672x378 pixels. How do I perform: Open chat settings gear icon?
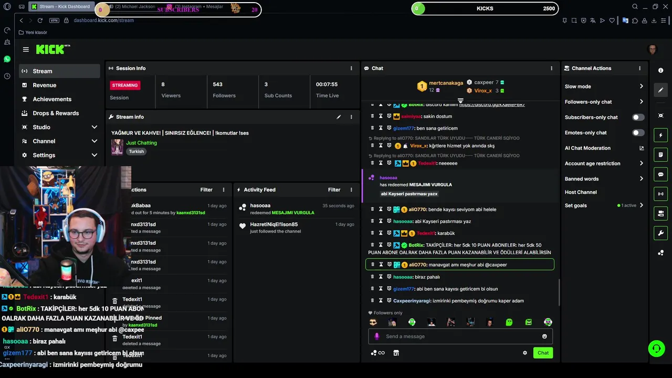524,353
